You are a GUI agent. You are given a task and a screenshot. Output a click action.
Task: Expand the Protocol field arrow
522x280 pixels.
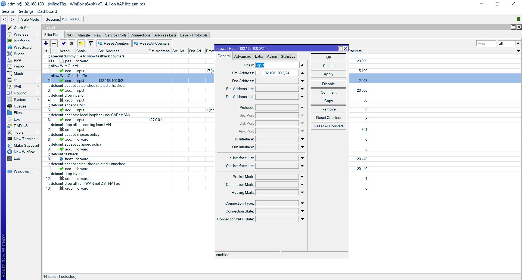pos(302,107)
